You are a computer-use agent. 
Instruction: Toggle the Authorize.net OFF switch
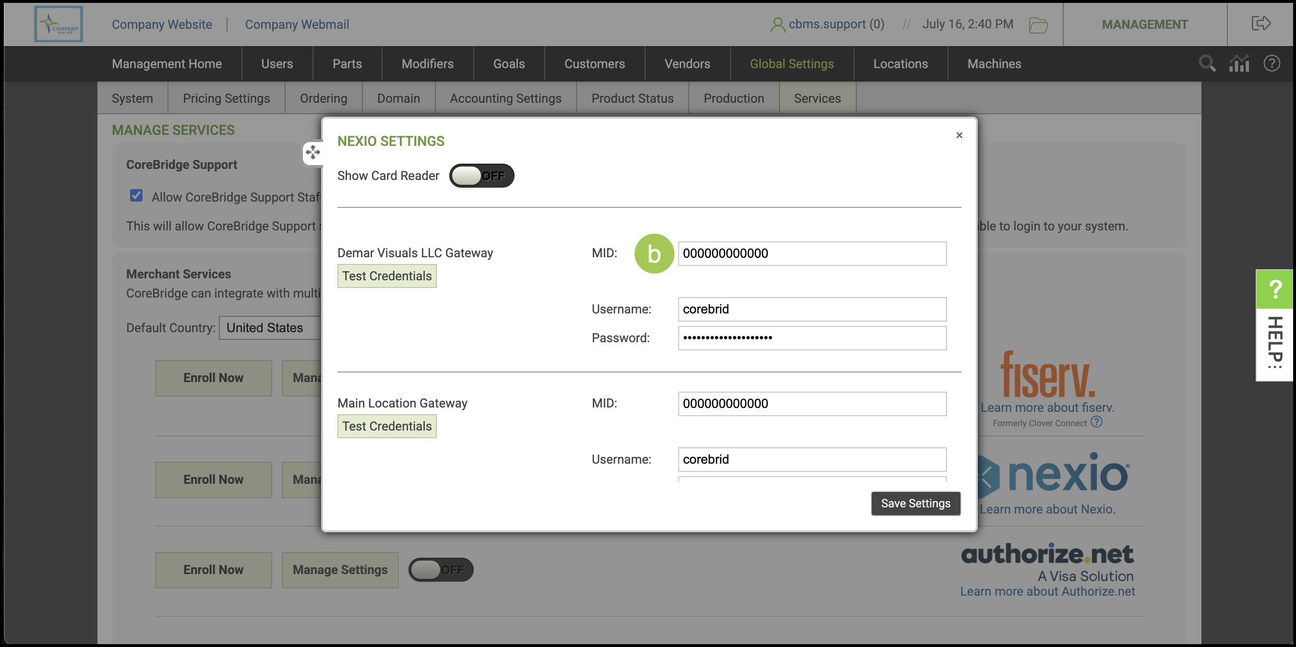click(440, 570)
